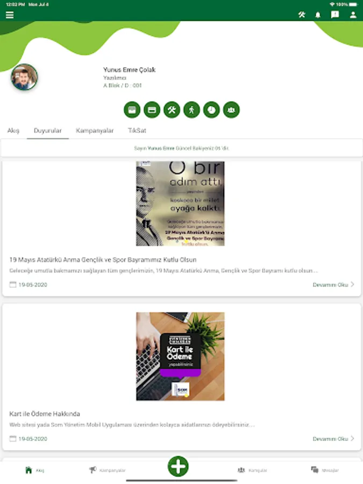
Task: Open Mesajlar in the bottom navigation
Action: (x=325, y=470)
